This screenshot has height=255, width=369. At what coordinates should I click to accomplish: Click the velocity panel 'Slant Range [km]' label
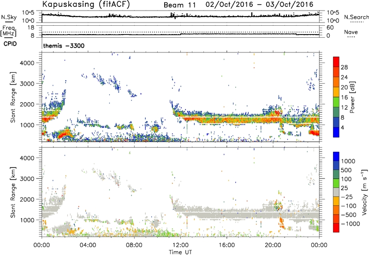click(13, 192)
